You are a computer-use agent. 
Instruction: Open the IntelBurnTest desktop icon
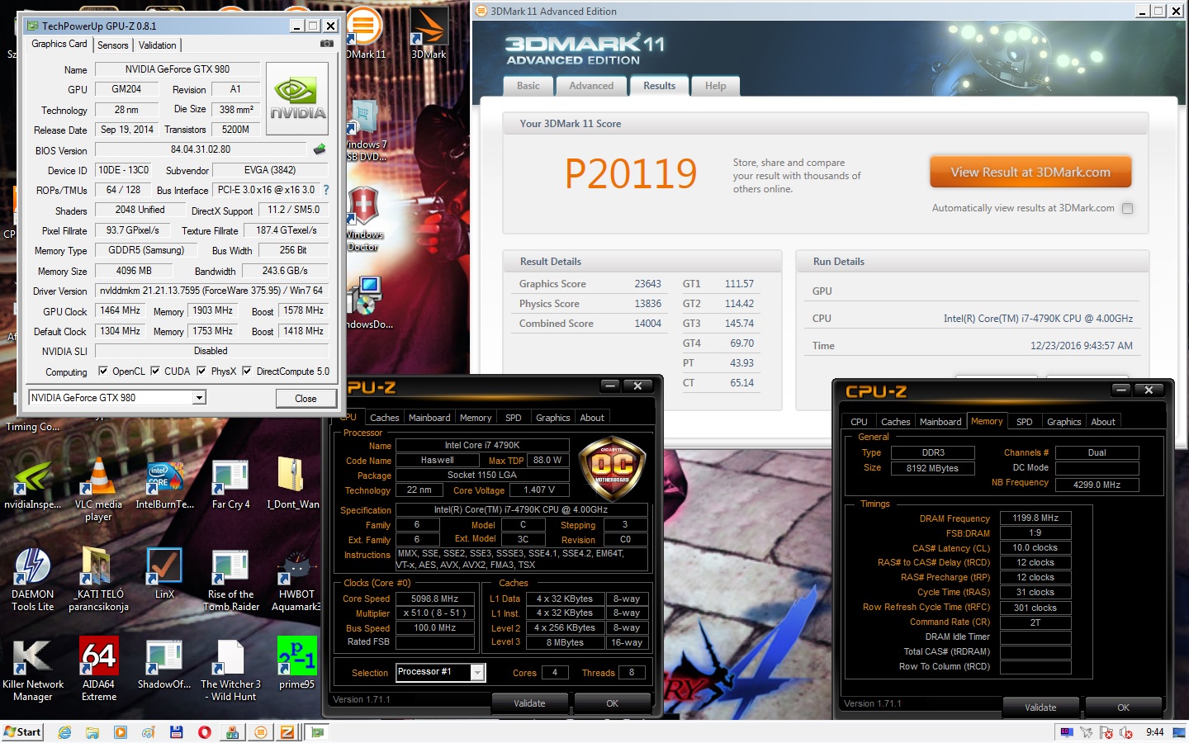coord(164,484)
